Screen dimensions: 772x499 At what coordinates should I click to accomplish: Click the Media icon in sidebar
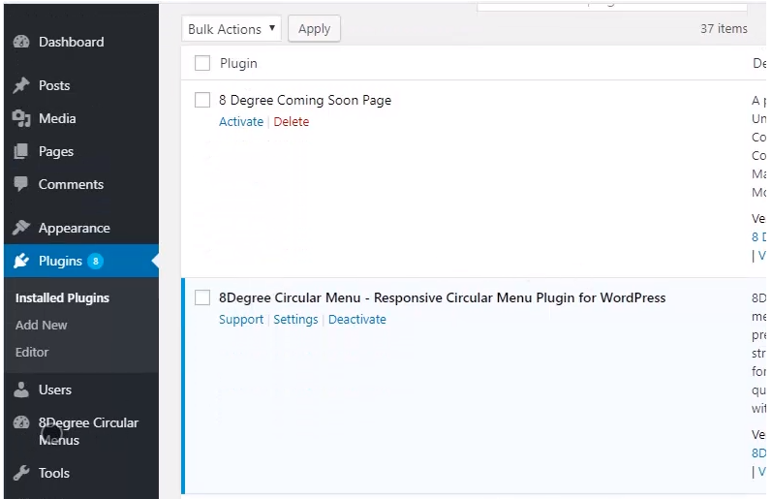click(x=21, y=118)
